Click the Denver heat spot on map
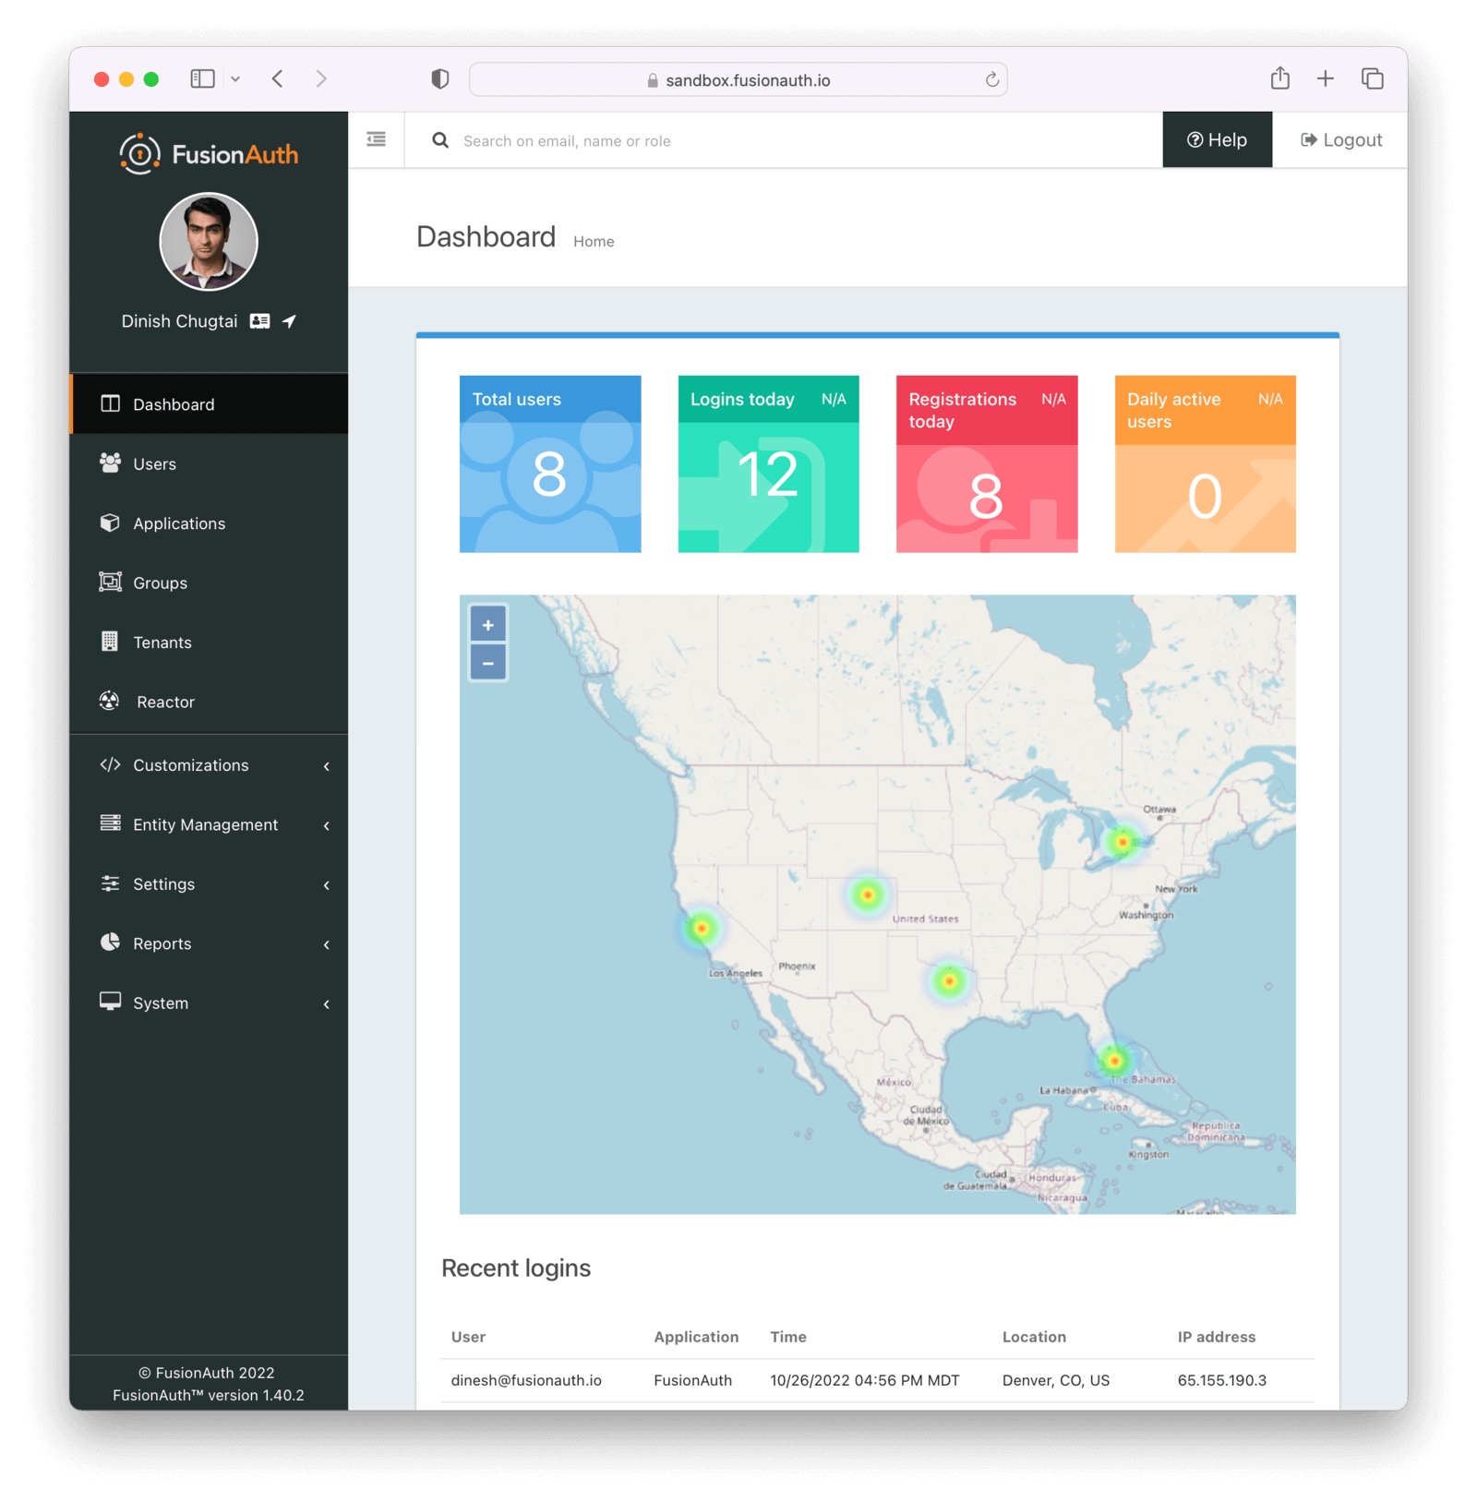1477x1502 pixels. pos(867,894)
